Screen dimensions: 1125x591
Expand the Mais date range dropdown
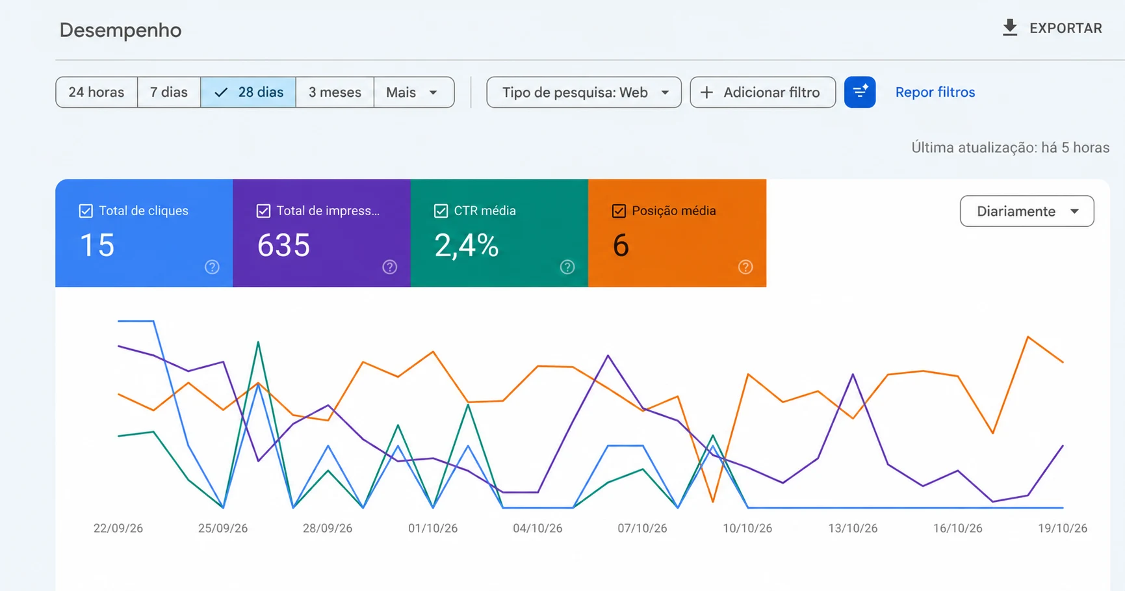[x=413, y=92]
